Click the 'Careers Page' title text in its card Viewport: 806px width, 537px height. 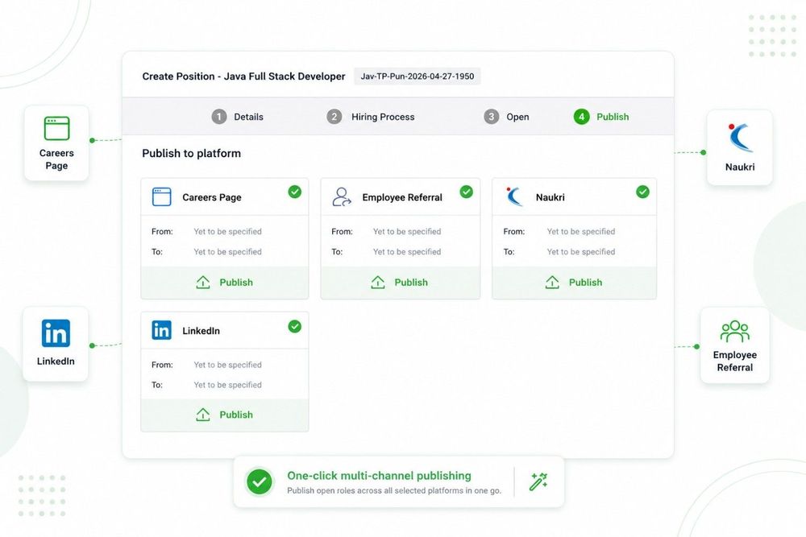click(x=212, y=197)
